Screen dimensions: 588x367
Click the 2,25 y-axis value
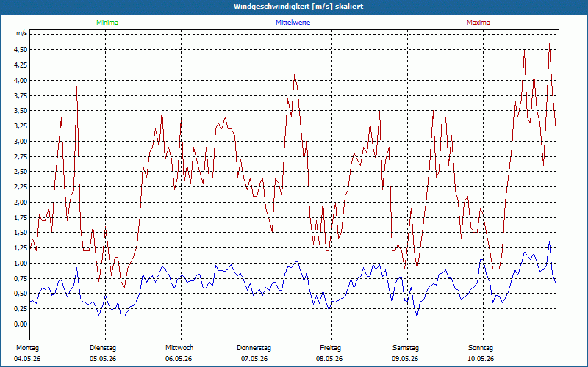[21, 187]
